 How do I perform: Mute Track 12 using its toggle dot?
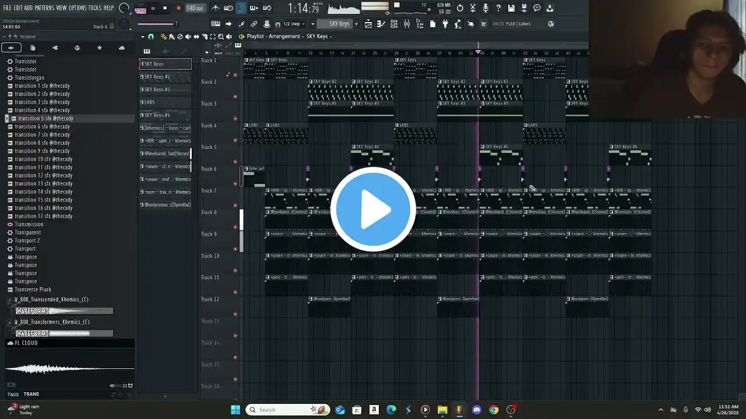coord(235,314)
